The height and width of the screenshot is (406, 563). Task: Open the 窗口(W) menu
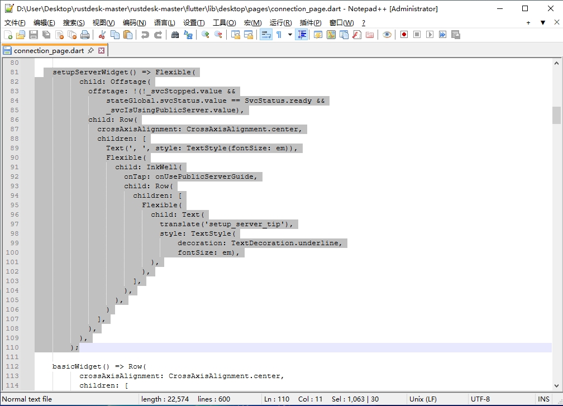(x=341, y=23)
